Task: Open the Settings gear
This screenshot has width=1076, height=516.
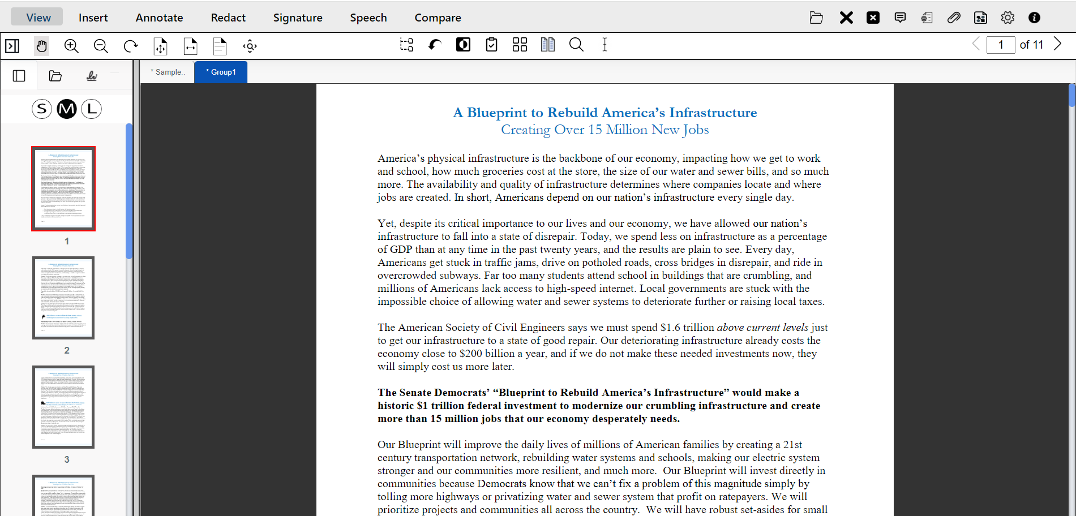Action: tap(1008, 18)
